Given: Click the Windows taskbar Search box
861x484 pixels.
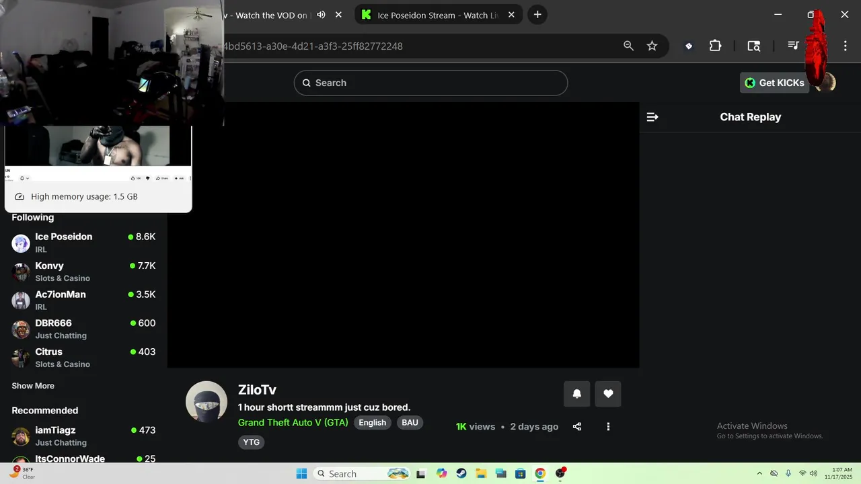Looking at the screenshot, I should [363, 473].
